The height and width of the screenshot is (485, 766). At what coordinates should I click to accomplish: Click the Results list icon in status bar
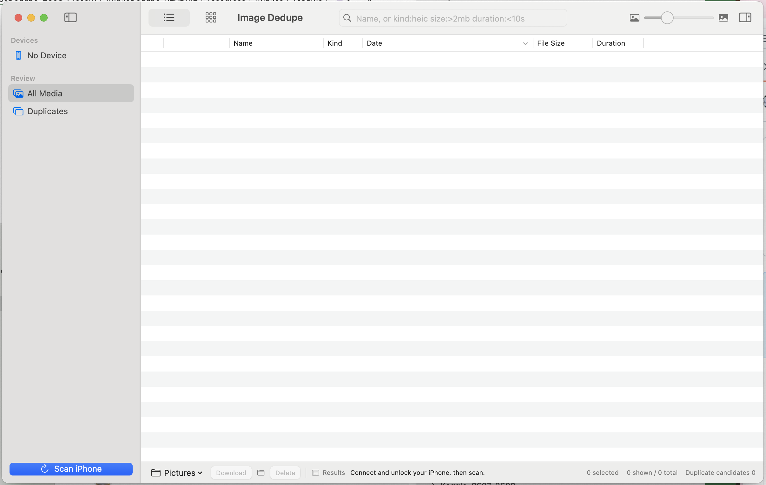pyautogui.click(x=315, y=473)
